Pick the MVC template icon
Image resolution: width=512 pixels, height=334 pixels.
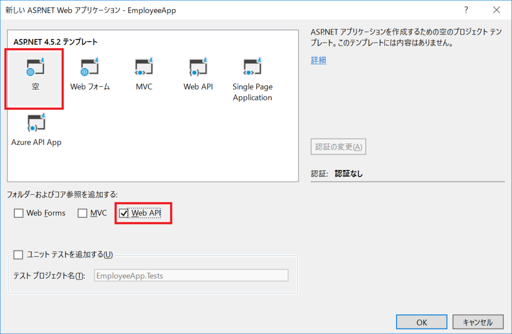coord(144,67)
